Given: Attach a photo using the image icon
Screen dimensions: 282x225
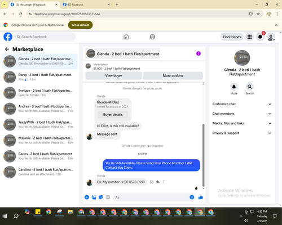Looking at the screenshot, I should point(94,197).
